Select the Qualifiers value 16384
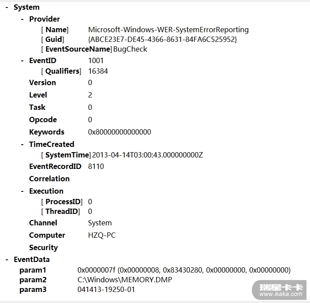The image size is (310, 303). 98,71
